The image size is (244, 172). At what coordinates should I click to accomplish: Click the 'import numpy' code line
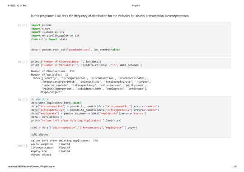[x=41, y=29]
